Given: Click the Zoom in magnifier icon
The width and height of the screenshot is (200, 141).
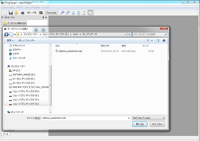Looking at the screenshot, I should [x=63, y=13].
